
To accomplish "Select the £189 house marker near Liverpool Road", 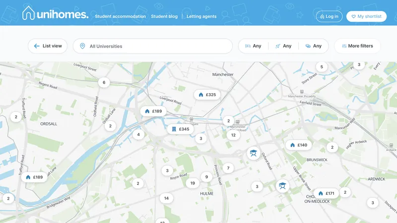I will (153, 111).
